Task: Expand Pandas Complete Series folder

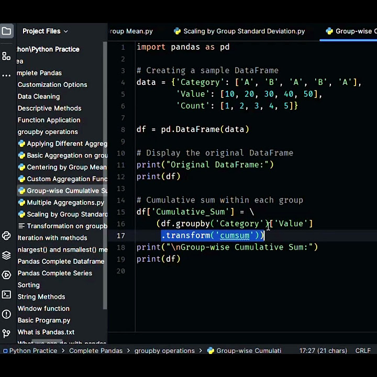Action: click(x=55, y=273)
